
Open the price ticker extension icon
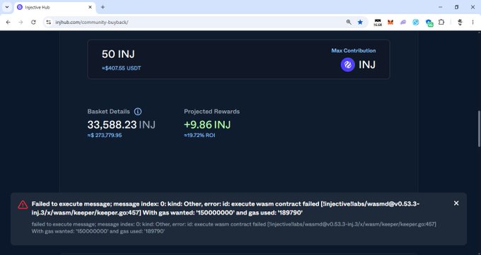[x=378, y=23]
